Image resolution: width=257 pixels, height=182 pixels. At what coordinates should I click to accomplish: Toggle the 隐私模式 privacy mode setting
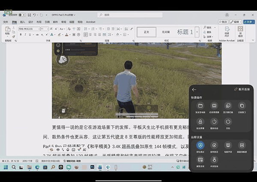coord(200,146)
